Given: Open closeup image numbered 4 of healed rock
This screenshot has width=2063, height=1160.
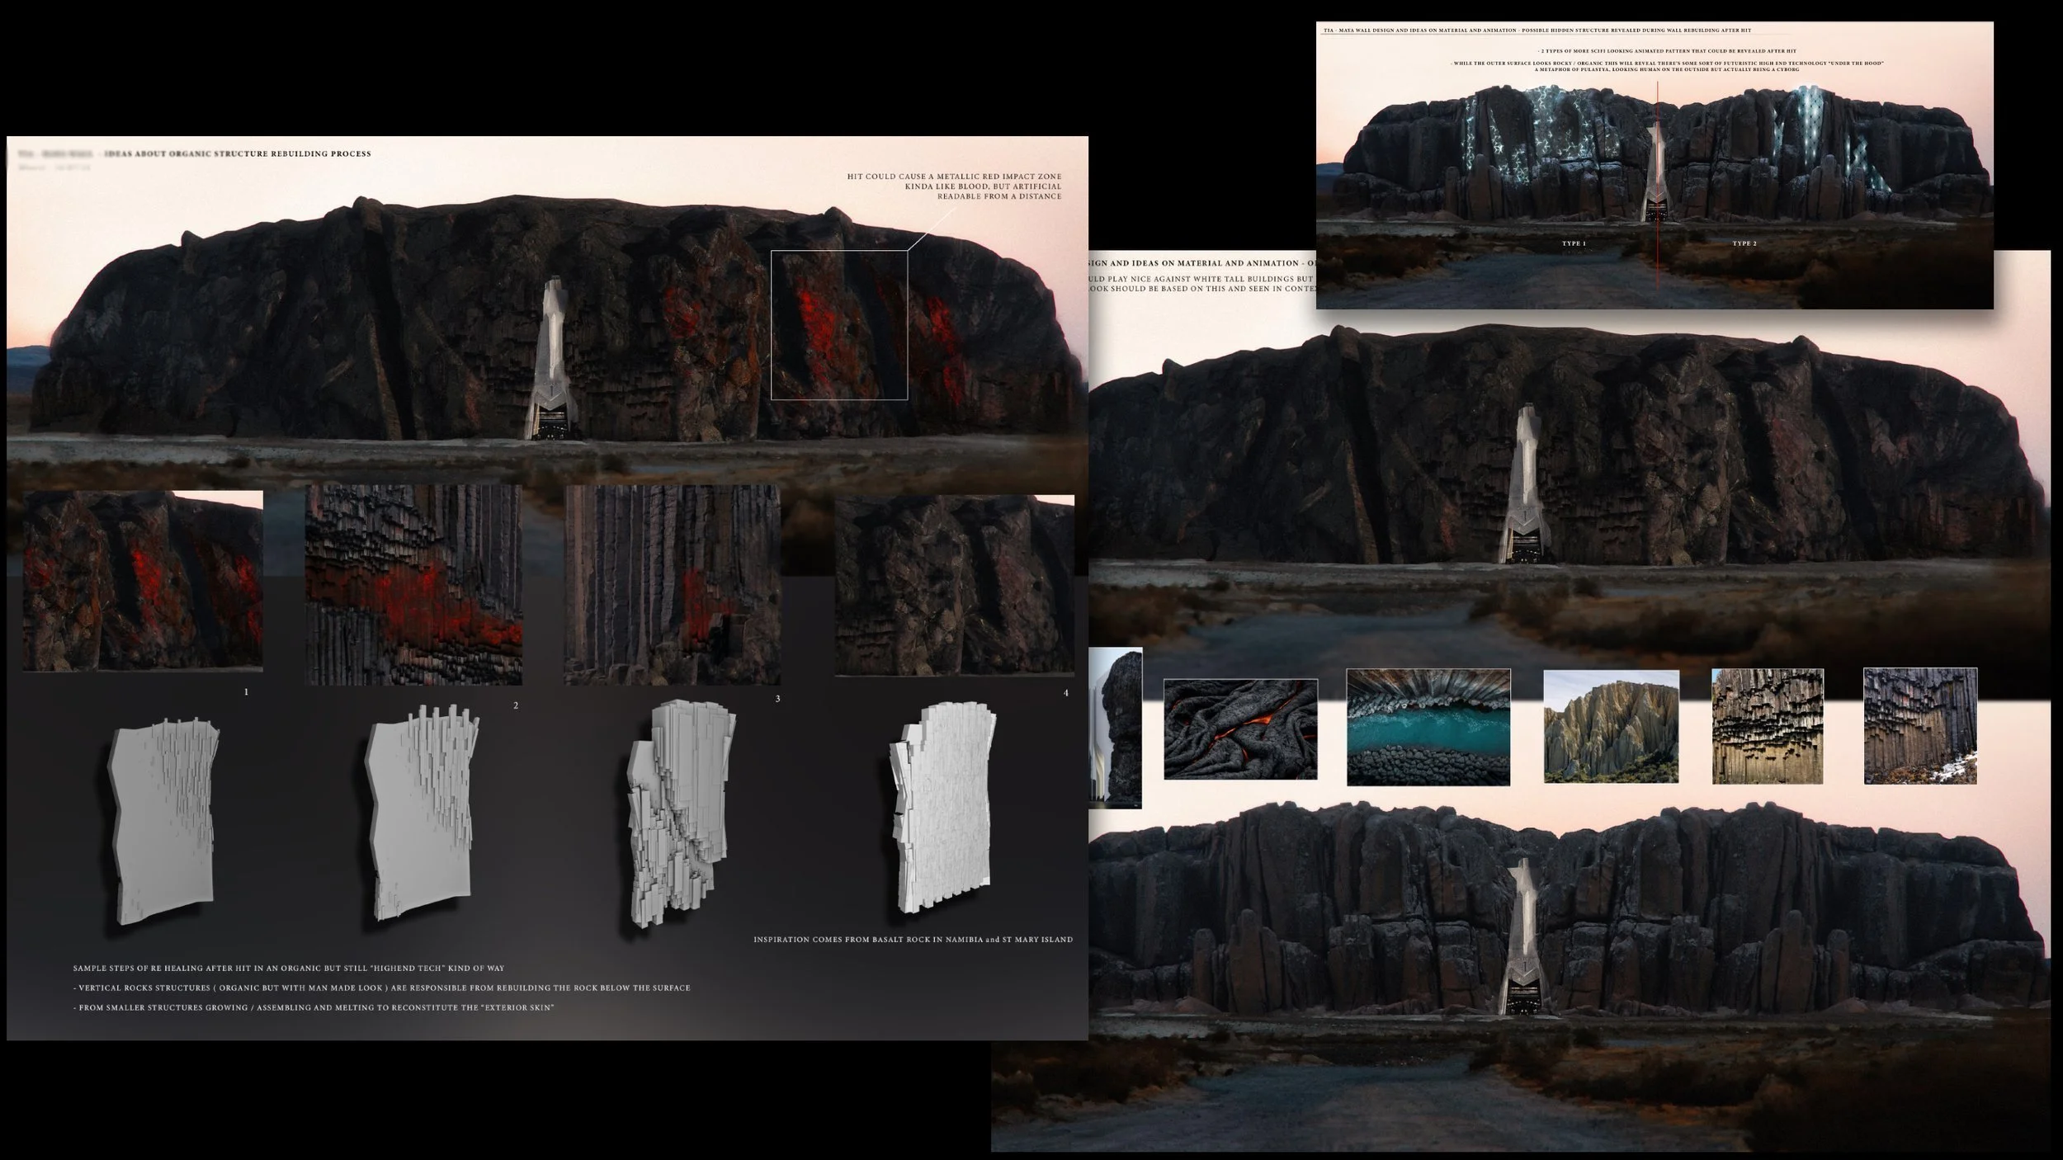Looking at the screenshot, I should (954, 586).
